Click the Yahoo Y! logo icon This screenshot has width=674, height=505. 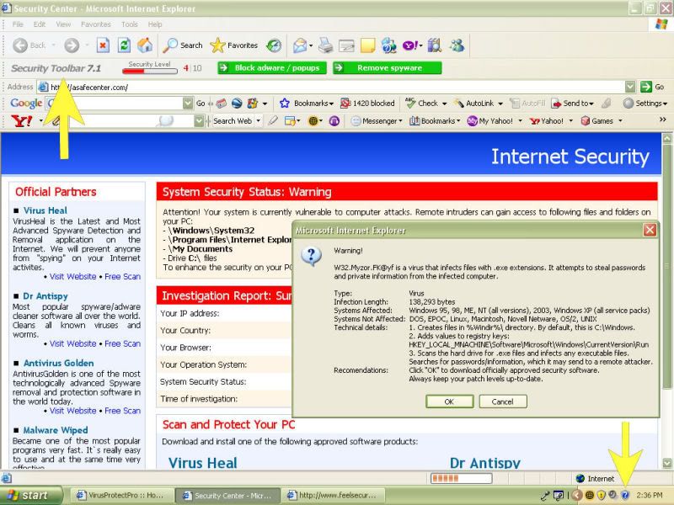pos(23,121)
